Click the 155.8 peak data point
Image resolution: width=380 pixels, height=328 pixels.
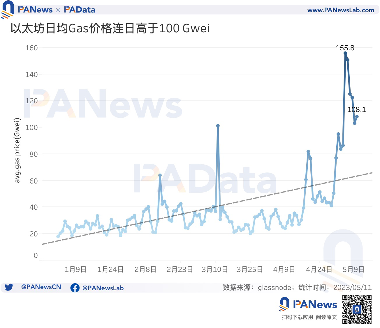pyautogui.click(x=345, y=53)
